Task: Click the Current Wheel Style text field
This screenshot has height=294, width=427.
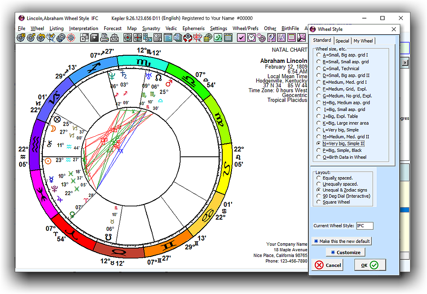Action: click(x=365, y=226)
